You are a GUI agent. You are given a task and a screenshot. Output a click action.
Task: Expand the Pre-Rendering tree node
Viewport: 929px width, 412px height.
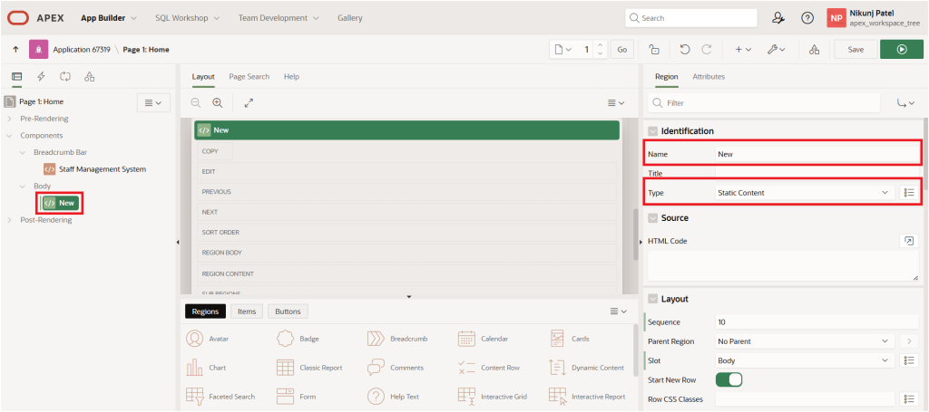10,119
